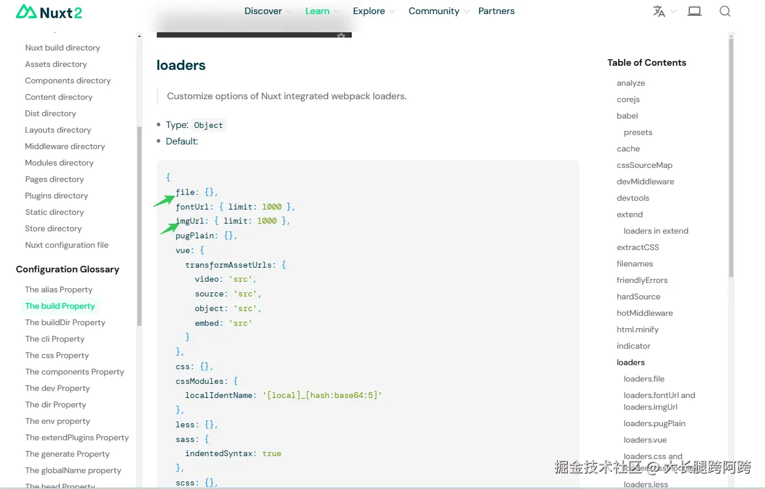The image size is (765, 489).
Task: Open The generate Property page
Action: [68, 454]
